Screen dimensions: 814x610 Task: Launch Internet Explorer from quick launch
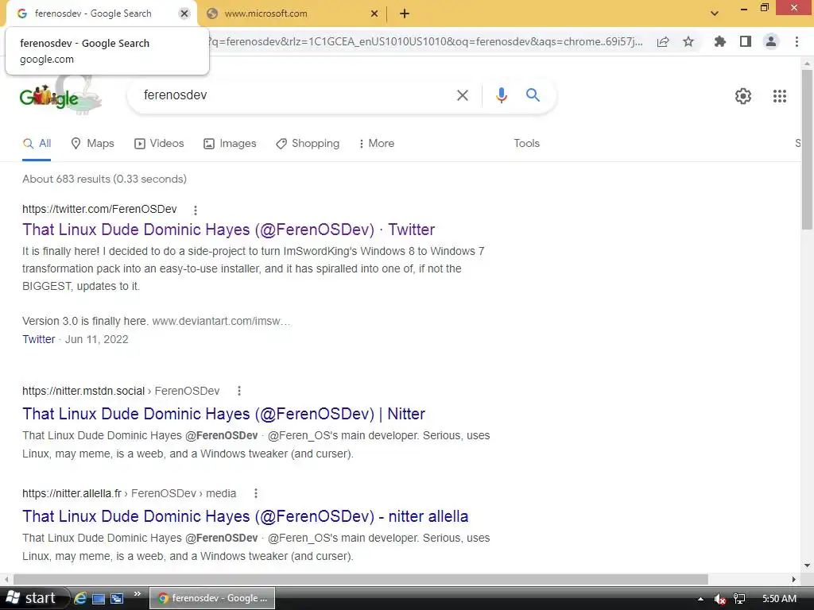(80, 598)
